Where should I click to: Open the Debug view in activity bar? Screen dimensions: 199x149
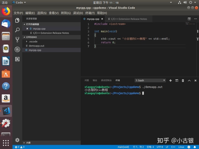pos(17,49)
